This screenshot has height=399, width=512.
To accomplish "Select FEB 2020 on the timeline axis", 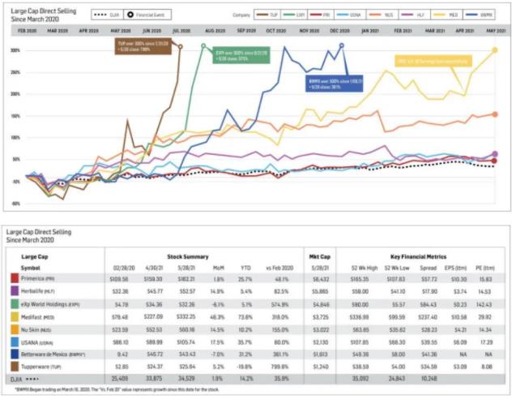I will coord(27,31).
